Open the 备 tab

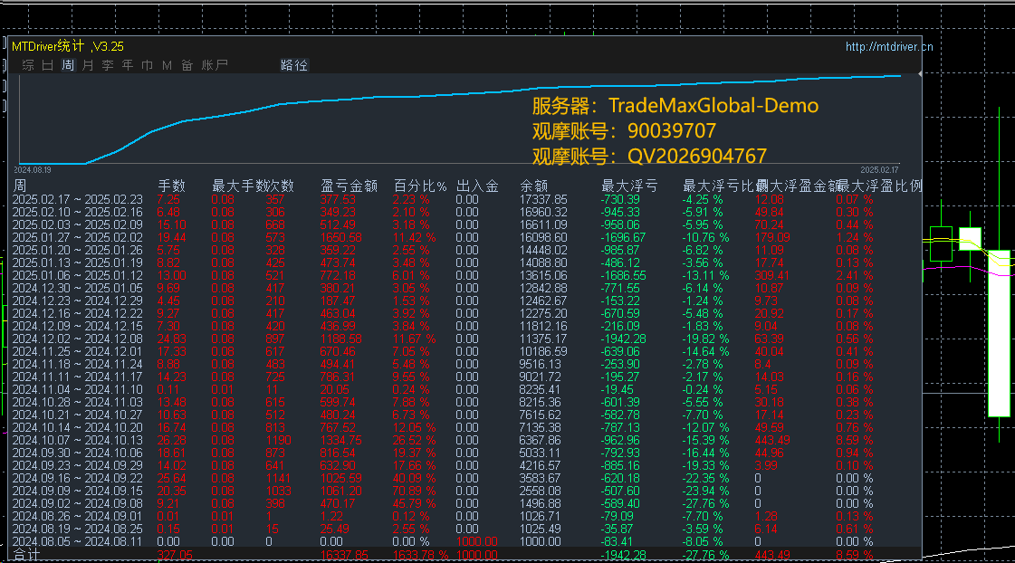click(187, 65)
